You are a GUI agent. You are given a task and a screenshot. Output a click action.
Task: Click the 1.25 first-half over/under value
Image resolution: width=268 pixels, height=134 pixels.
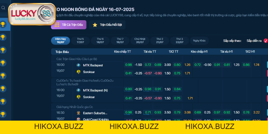237,65
